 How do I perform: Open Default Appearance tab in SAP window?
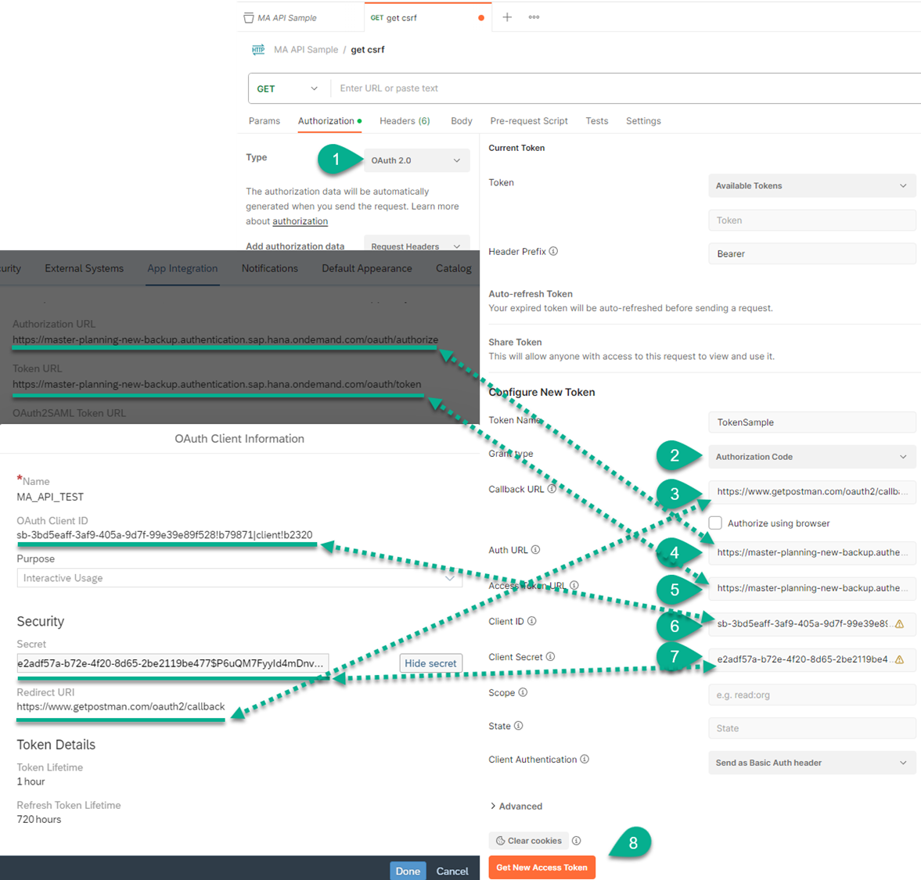coord(367,268)
